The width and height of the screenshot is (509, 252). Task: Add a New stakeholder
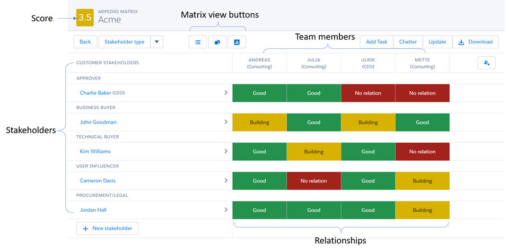pyautogui.click(x=107, y=228)
